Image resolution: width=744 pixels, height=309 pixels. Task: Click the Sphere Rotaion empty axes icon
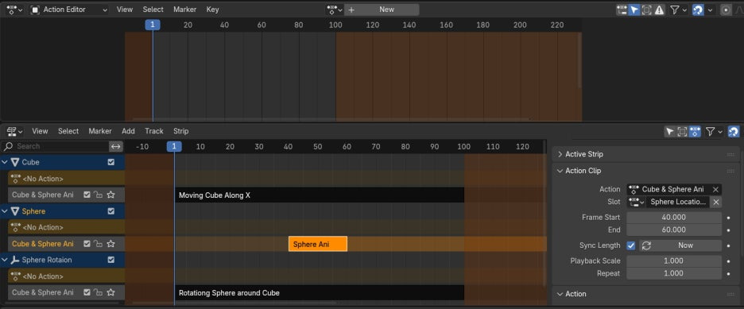click(15, 260)
